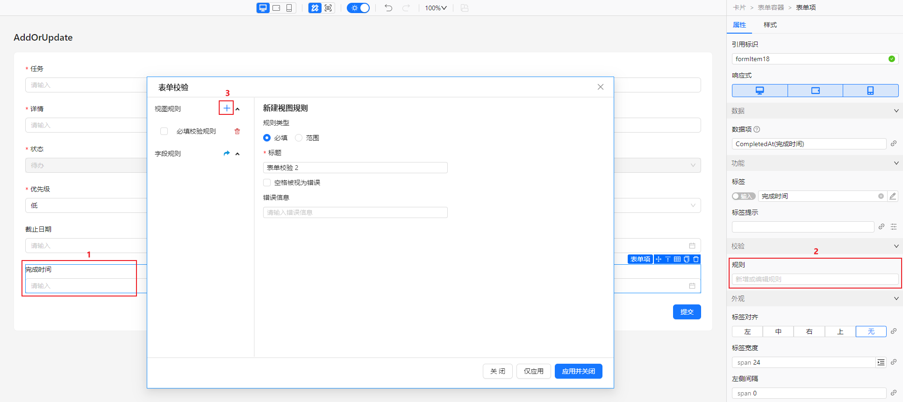
Task: Select the 范围 rule type radio button
Action: [x=299, y=138]
